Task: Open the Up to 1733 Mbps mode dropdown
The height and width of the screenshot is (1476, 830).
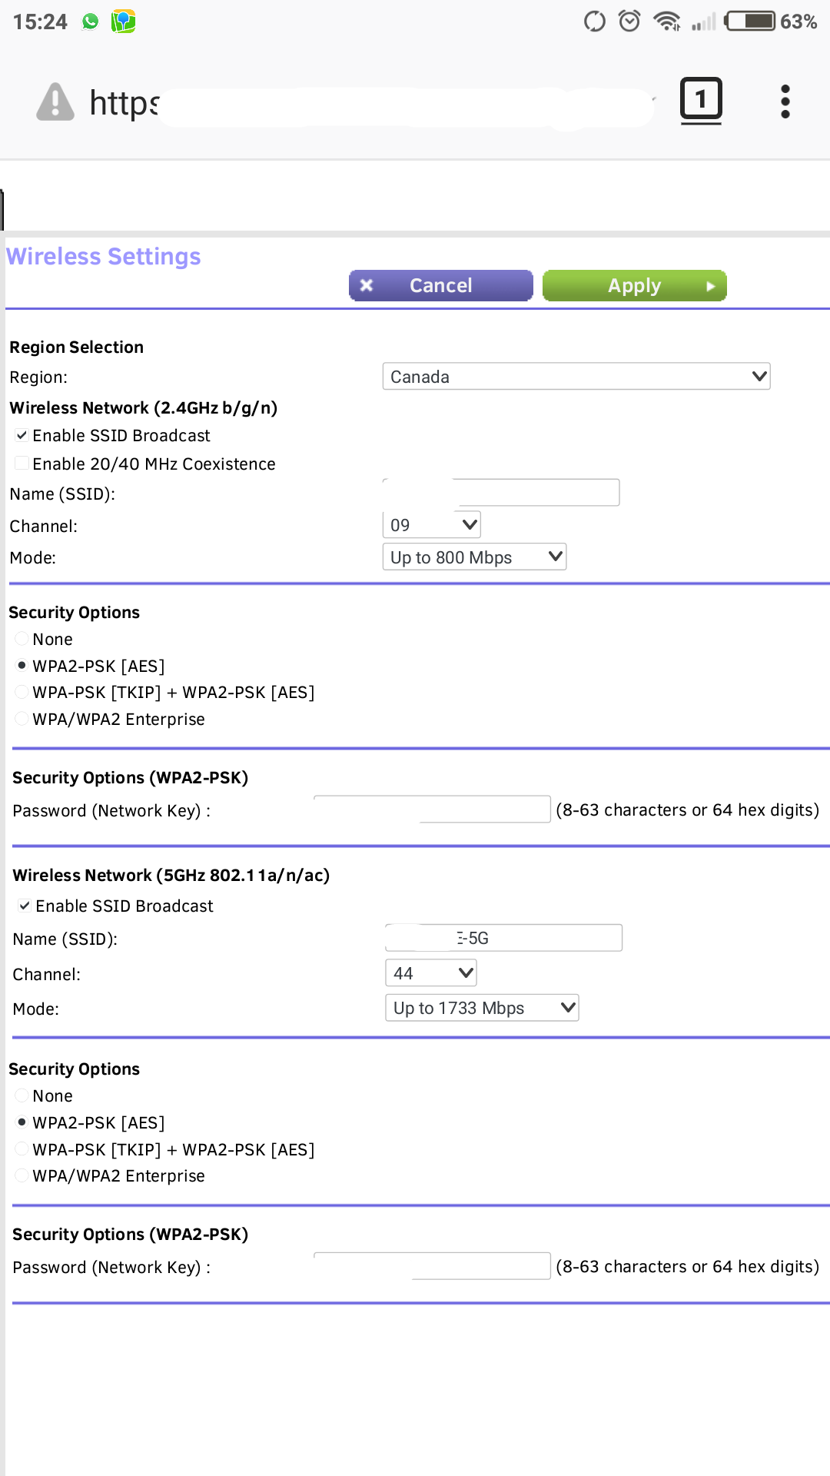Action: coord(482,1008)
